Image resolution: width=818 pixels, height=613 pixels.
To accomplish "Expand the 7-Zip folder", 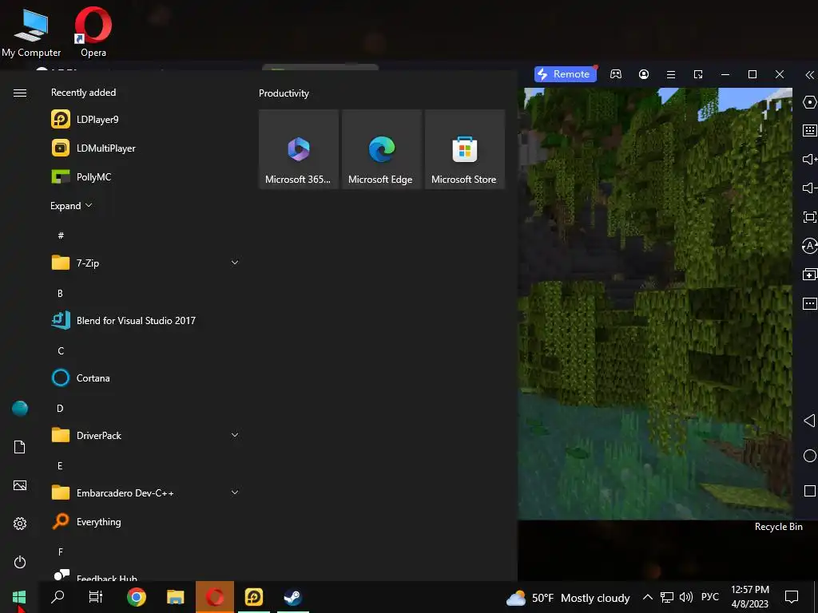I will click(x=234, y=263).
